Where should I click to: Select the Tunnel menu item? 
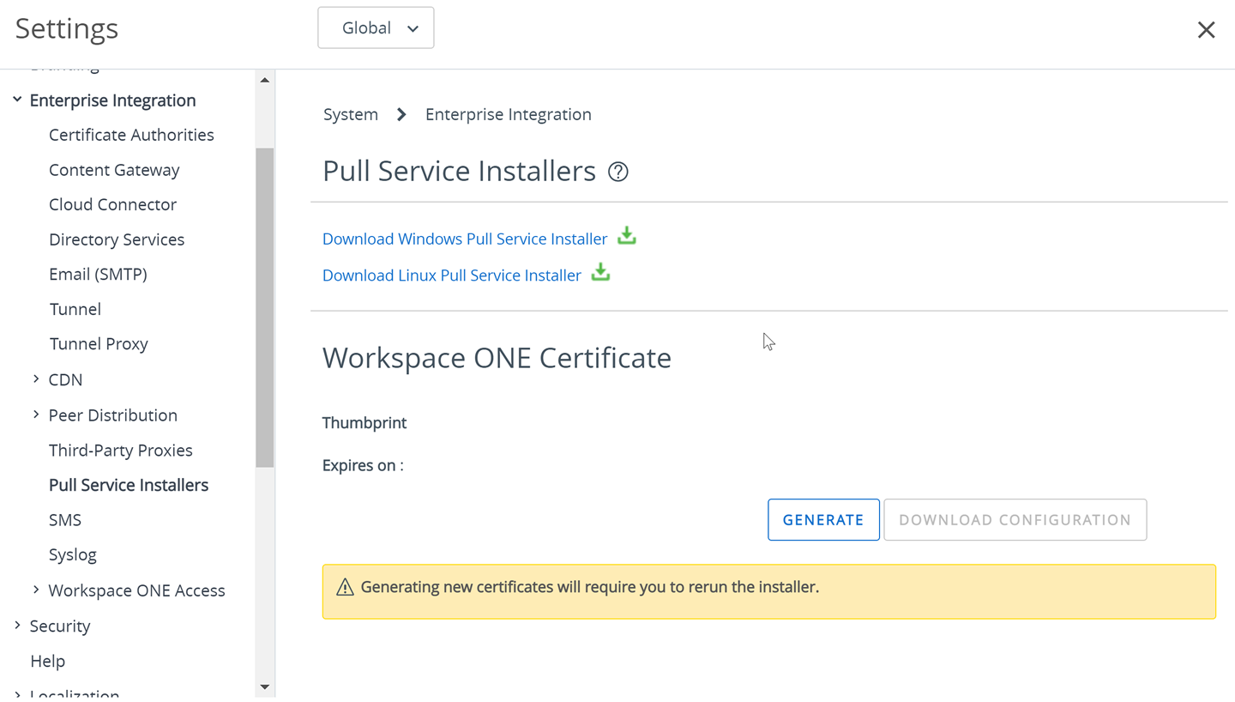click(x=75, y=309)
